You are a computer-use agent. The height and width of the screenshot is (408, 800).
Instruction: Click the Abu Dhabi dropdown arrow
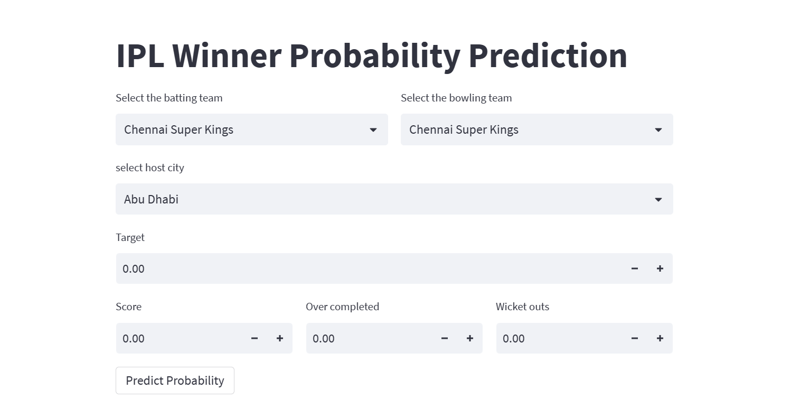tap(658, 200)
